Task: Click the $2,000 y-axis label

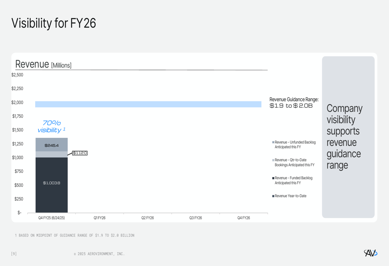Action: (17, 102)
